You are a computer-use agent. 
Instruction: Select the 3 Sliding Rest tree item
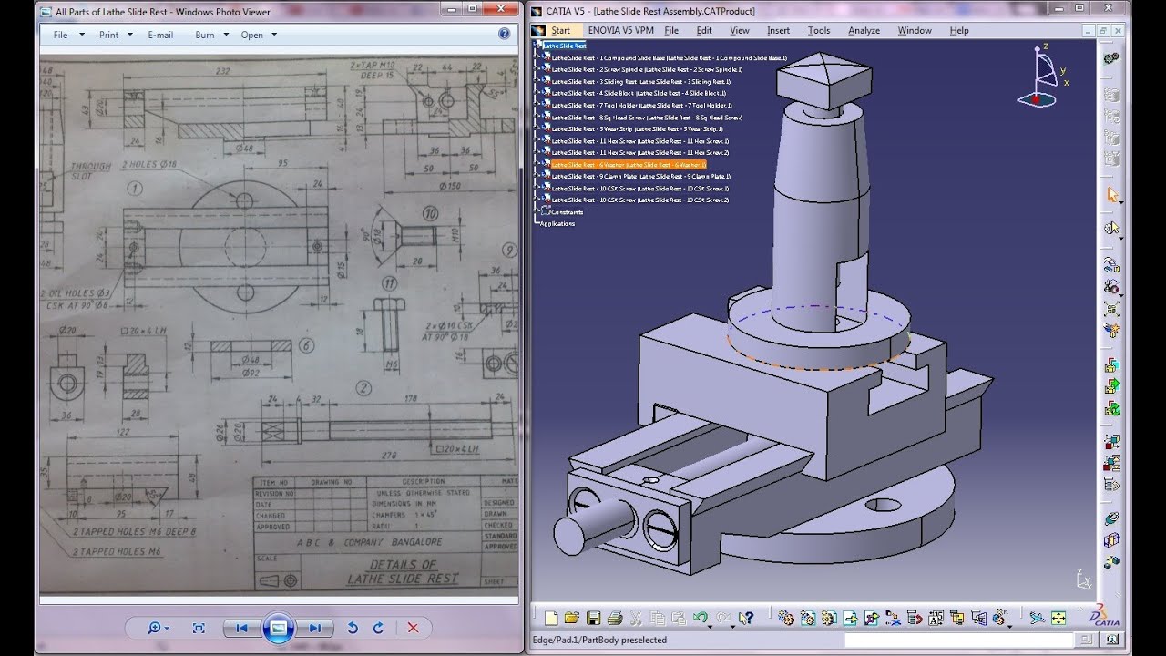(640, 81)
